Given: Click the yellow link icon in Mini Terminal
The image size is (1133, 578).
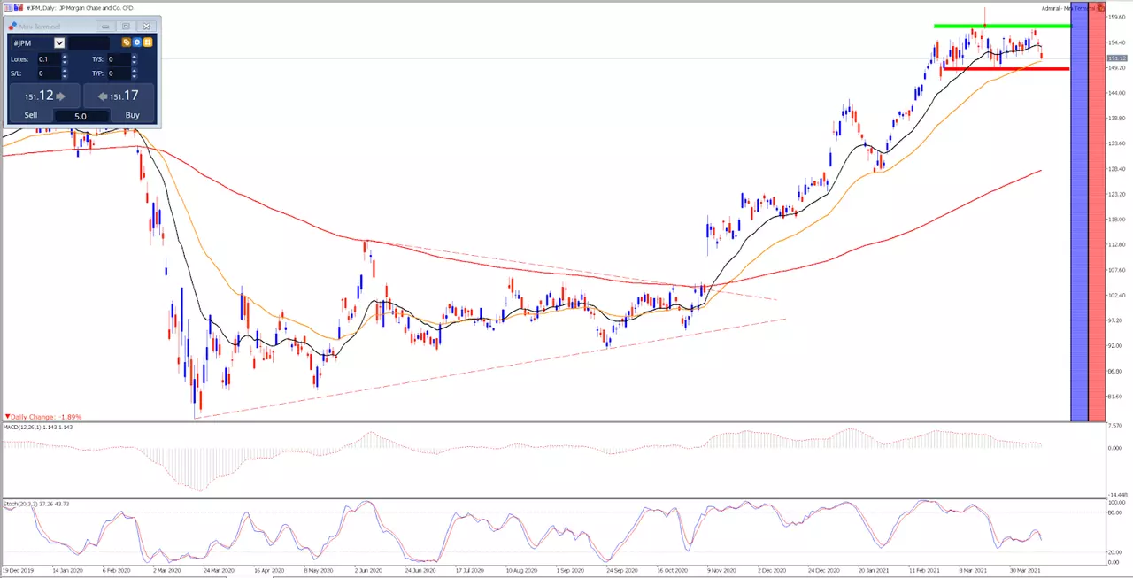Looking at the screenshot, I should pyautogui.click(x=127, y=42).
